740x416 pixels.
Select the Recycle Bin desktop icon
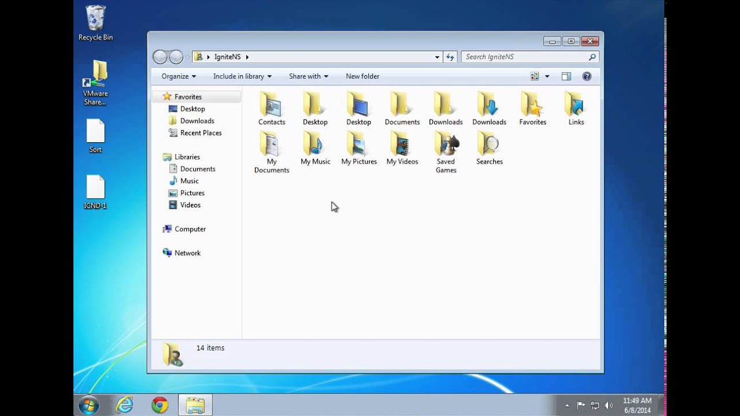click(95, 23)
